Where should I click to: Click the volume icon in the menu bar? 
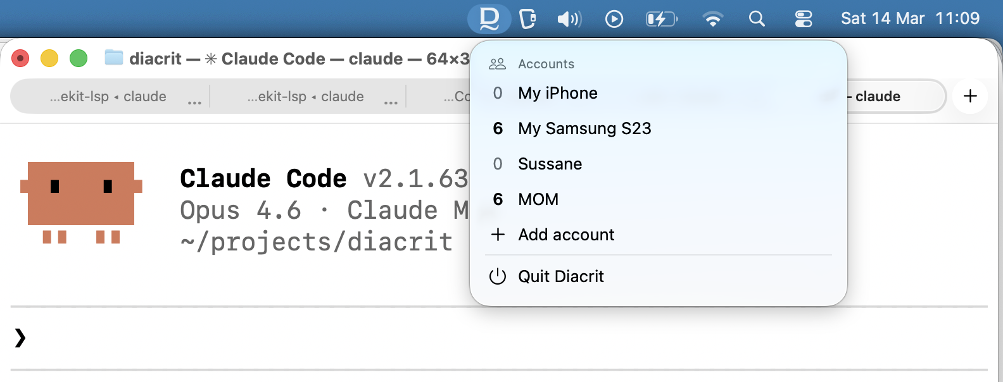[x=569, y=19]
